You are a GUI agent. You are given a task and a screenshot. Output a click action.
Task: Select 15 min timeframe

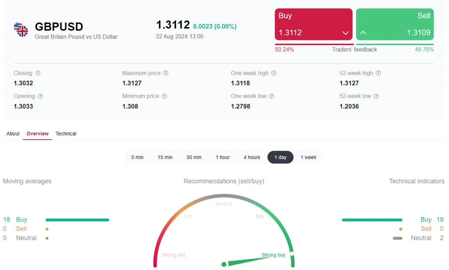[x=165, y=158]
